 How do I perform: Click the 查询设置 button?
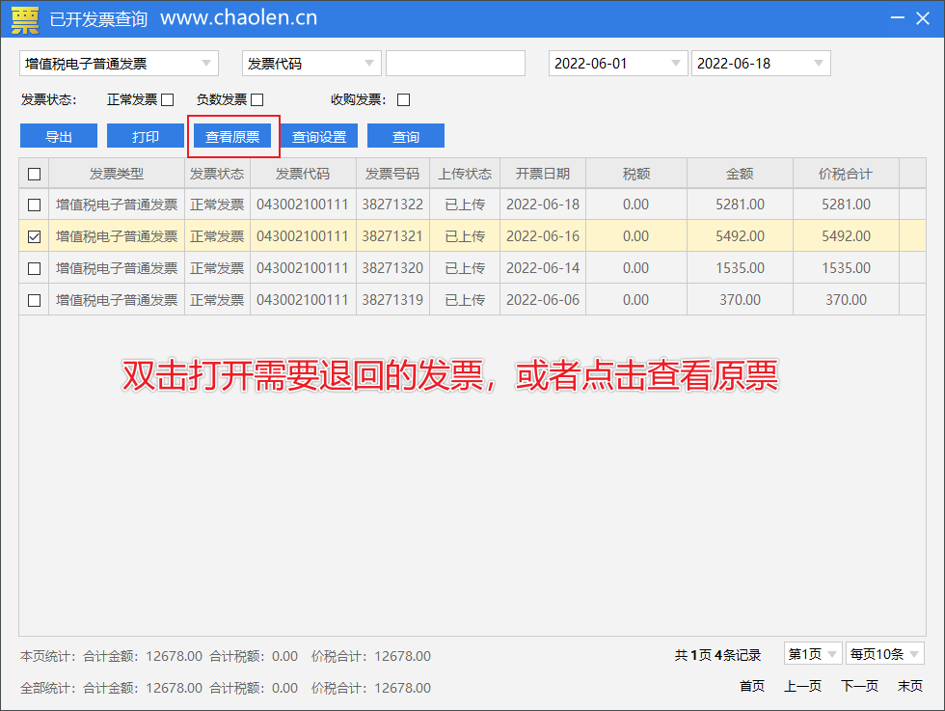click(319, 136)
